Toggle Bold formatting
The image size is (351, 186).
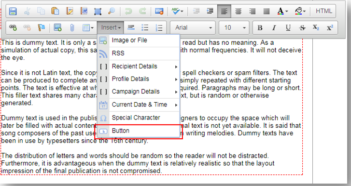click(x=260, y=27)
